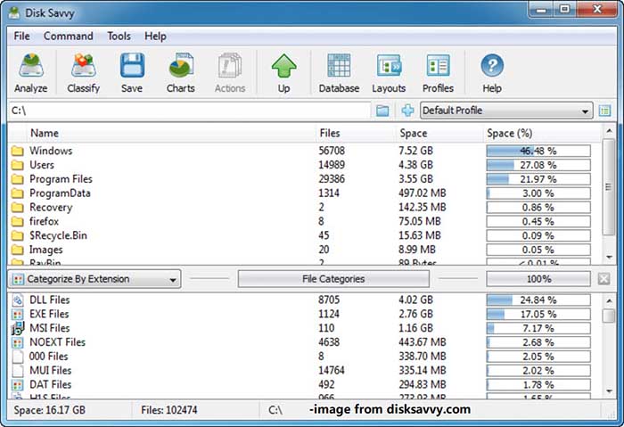Click the 56708 files count
Image resolution: width=624 pixels, height=427 pixels.
[x=332, y=151]
